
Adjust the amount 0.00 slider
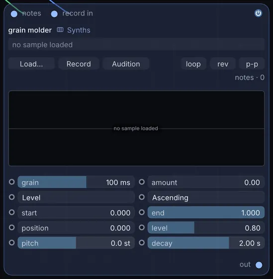point(206,182)
